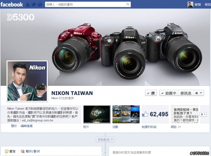This screenshot has width=211, height=156.
Task: Toggle the 追蹤中 following button
Action: tap(169, 93)
